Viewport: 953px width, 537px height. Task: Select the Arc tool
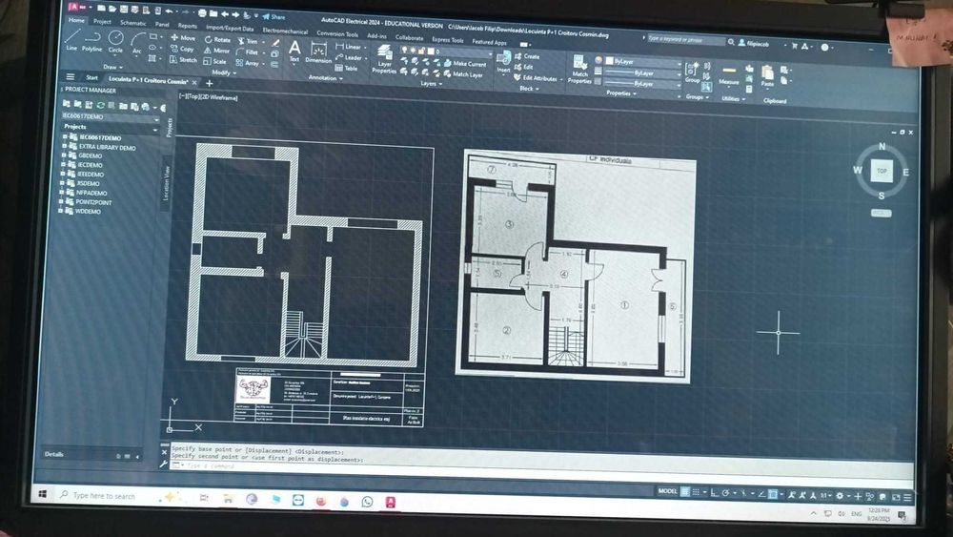(x=137, y=43)
